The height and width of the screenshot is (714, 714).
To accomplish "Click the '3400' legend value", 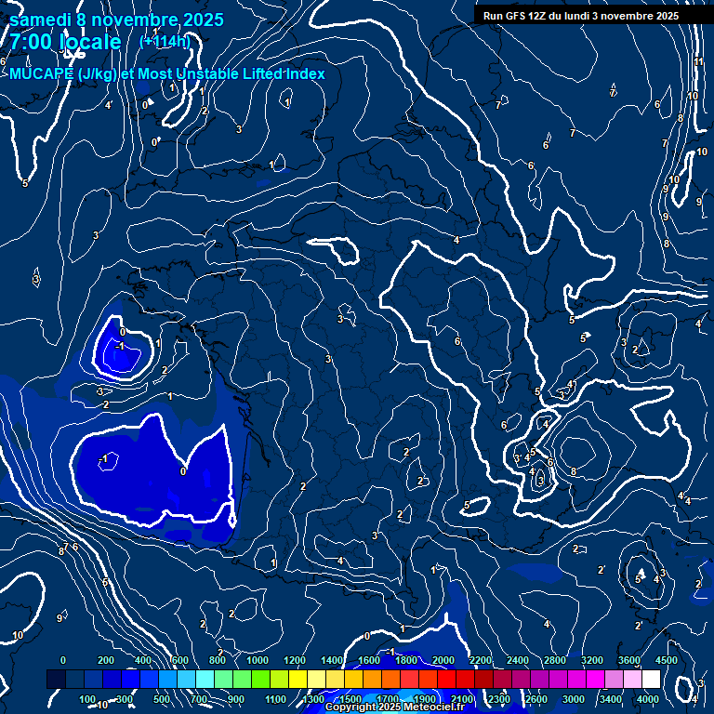I will 611,699.
